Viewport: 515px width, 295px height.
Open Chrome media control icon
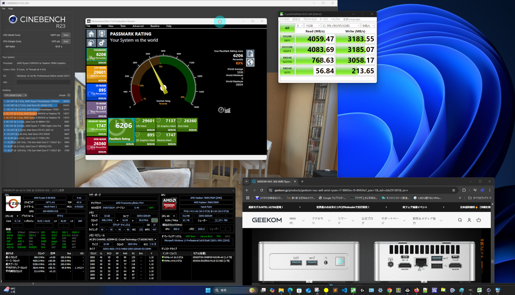click(x=475, y=190)
